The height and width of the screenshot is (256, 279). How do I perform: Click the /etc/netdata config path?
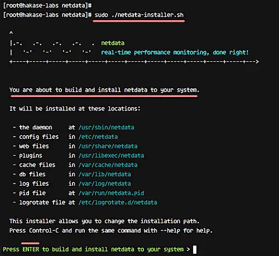tap(98, 137)
